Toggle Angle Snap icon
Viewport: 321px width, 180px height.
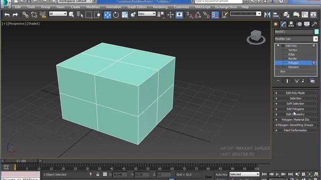198,14
